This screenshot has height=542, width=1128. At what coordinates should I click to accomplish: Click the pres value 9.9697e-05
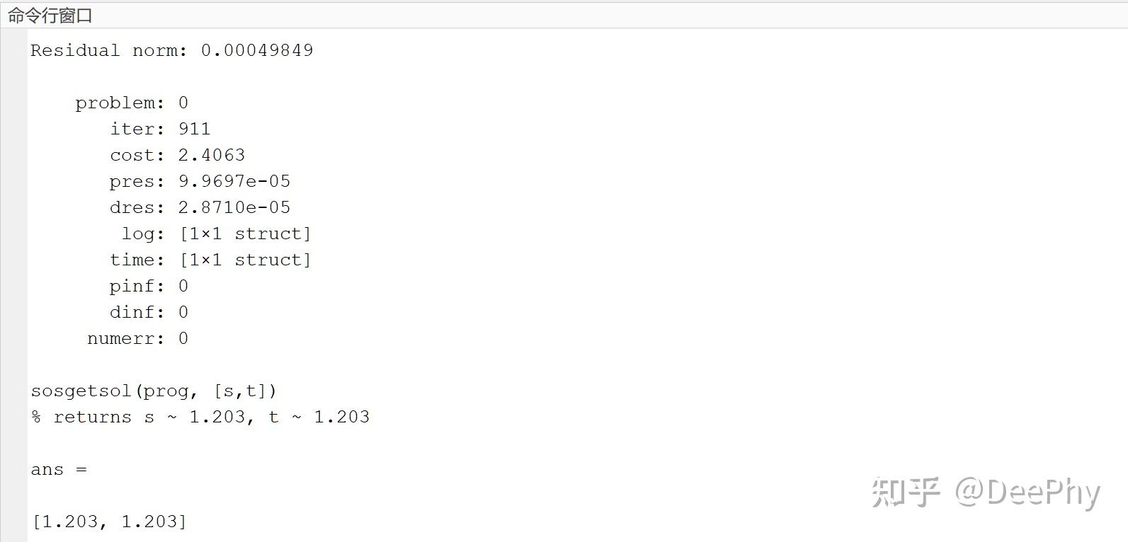click(x=234, y=181)
